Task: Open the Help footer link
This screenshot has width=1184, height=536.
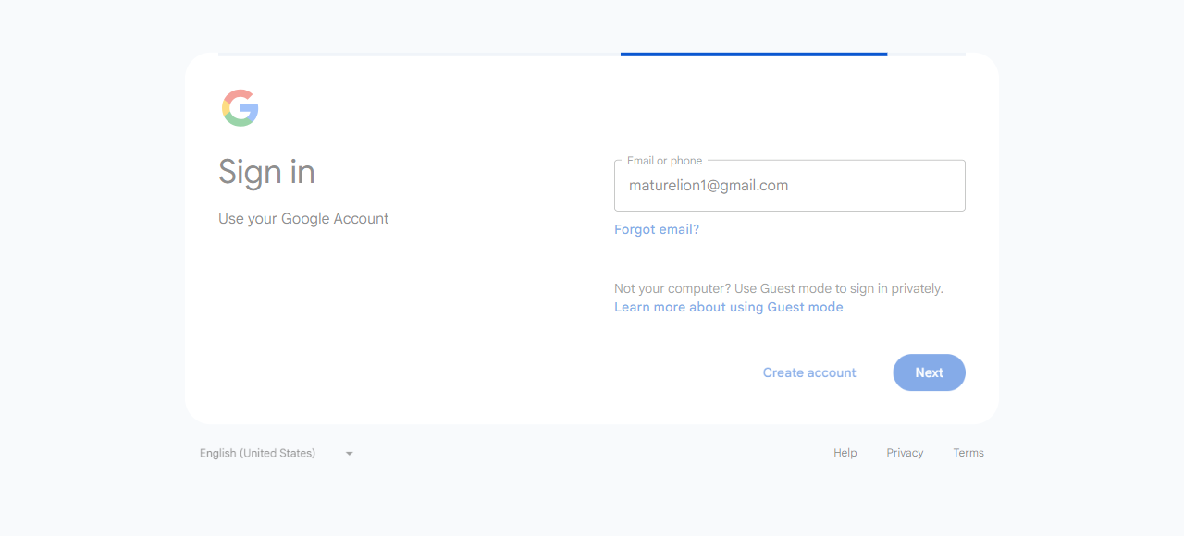Action: pos(845,453)
